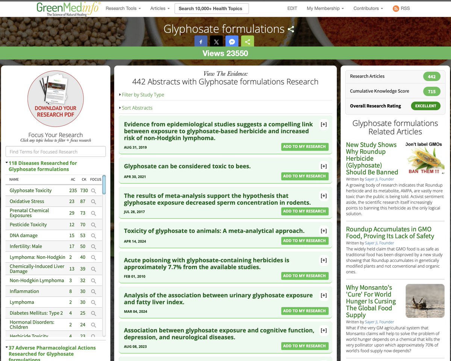The image size is (451, 361).
Task: Add fatty liver index study to my research
Action: [x=304, y=311]
